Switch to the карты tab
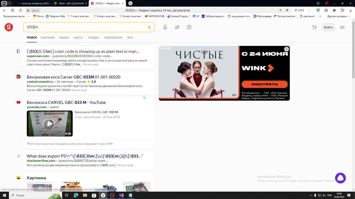Image resolution: width=355 pixels, height=199 pixels. [78, 37]
